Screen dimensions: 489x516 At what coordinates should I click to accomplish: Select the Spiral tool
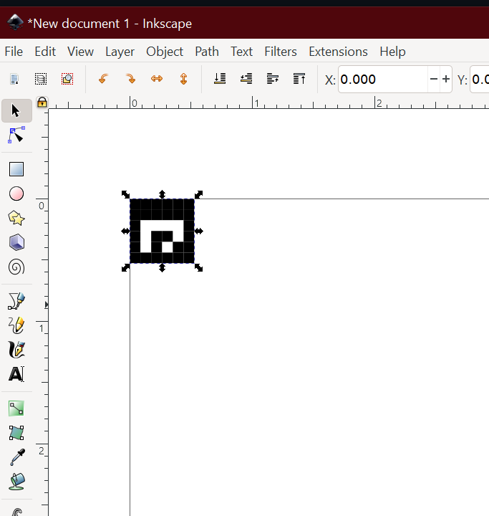pos(16,267)
